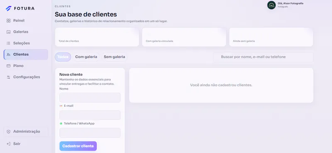Click the Ainda sem galeria card
The image size is (332, 153).
[271, 37]
